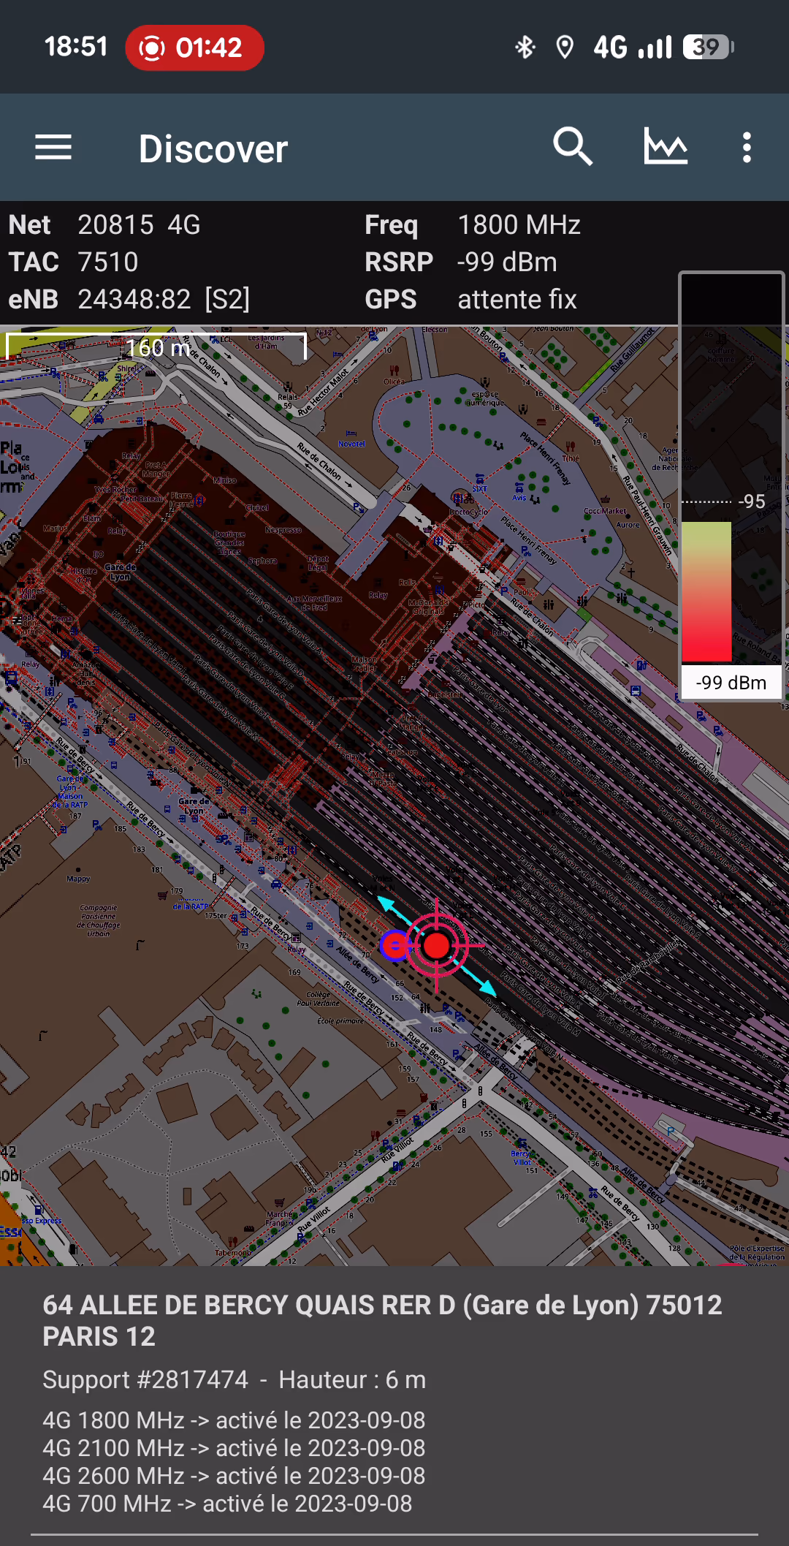Tap the RSRP color gradient bar
This screenshot has height=1546, width=789.
pyautogui.click(x=706, y=591)
